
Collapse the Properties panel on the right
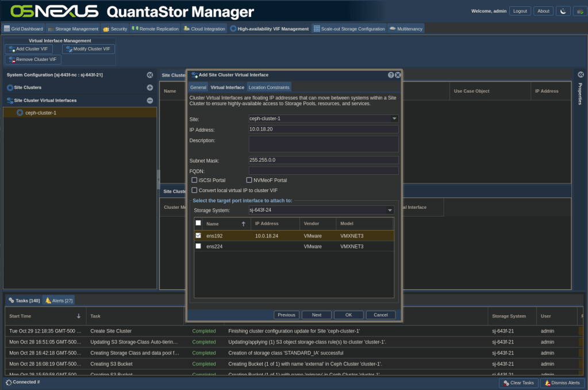(x=581, y=75)
